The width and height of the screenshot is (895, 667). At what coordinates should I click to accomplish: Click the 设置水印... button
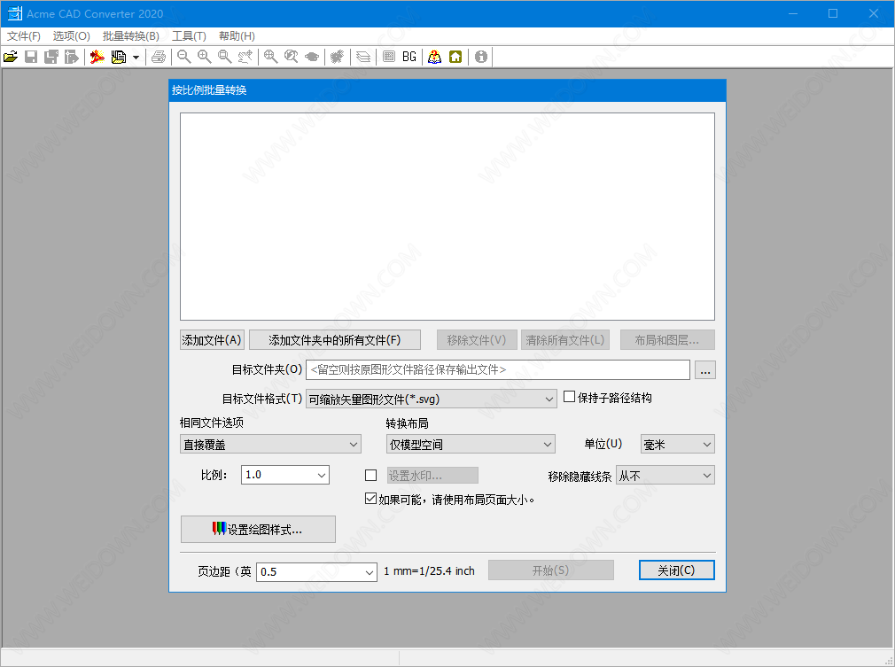pyautogui.click(x=432, y=476)
